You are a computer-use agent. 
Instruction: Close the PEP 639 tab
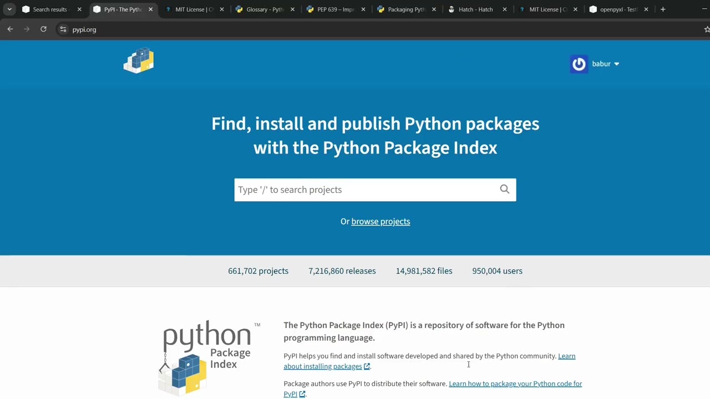click(x=363, y=9)
